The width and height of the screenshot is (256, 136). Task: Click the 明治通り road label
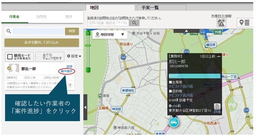tap(126, 44)
